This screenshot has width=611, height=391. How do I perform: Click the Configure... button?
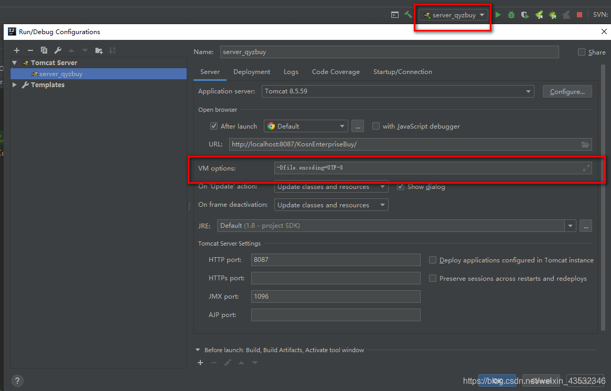point(567,92)
